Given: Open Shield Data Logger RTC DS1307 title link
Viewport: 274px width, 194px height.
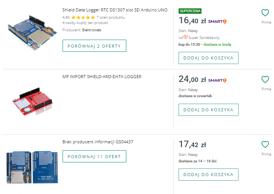Looking at the screenshot, I should pyautogui.click(x=114, y=10).
